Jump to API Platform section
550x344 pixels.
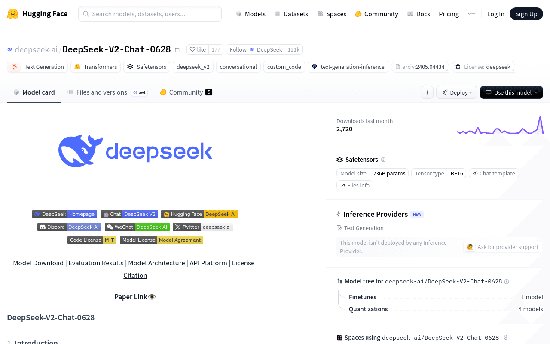pyautogui.click(x=208, y=263)
